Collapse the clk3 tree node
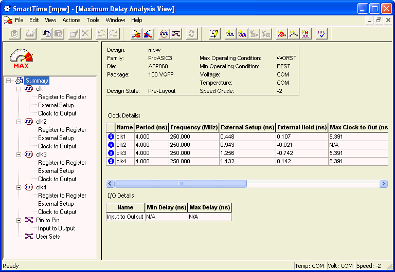 (19, 154)
